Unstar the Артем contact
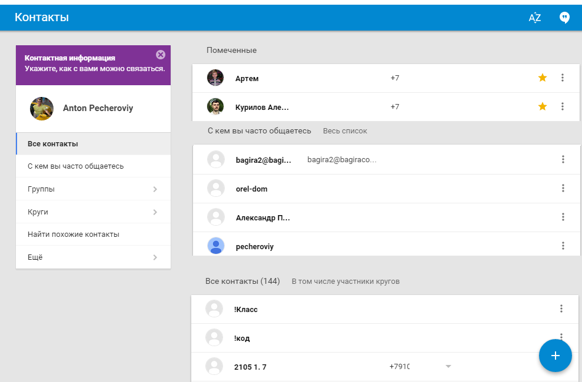582x382 pixels. pos(543,78)
